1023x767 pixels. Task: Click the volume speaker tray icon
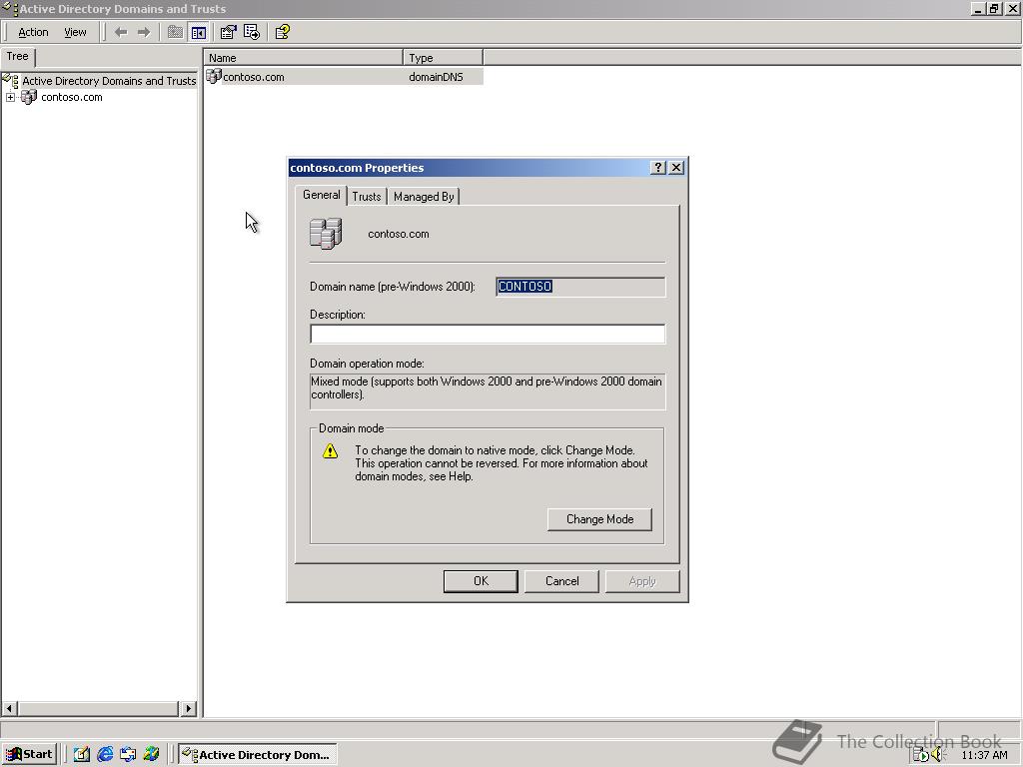(938, 755)
